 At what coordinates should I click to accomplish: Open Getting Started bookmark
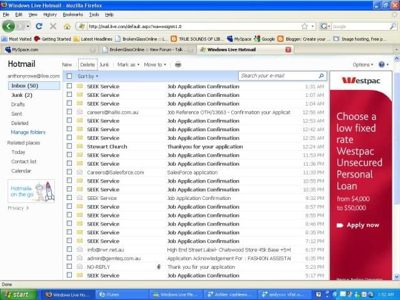(52, 39)
